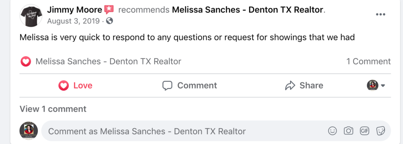This screenshot has height=144, width=403.
Task: Toggle the Love reaction on the post
Action: point(75,85)
